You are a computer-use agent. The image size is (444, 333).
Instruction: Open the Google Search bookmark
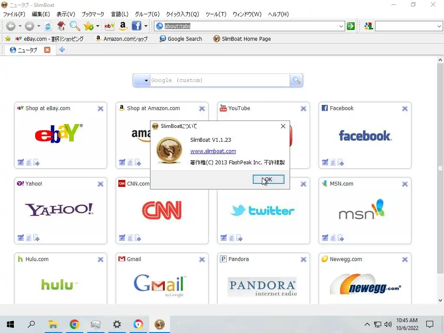click(181, 39)
